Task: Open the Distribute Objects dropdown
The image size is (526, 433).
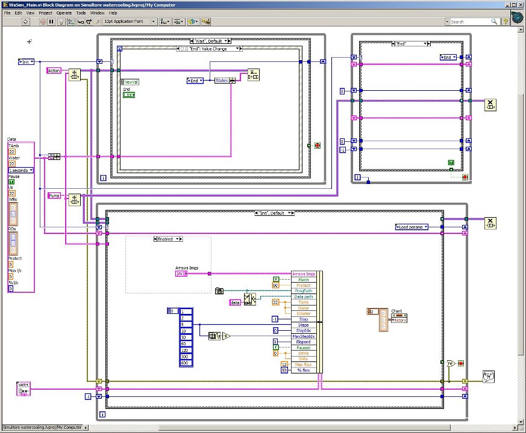Action: [178, 22]
